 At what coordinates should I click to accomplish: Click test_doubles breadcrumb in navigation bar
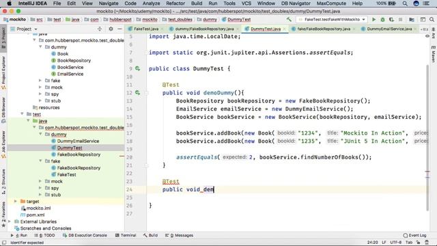tap(180, 20)
